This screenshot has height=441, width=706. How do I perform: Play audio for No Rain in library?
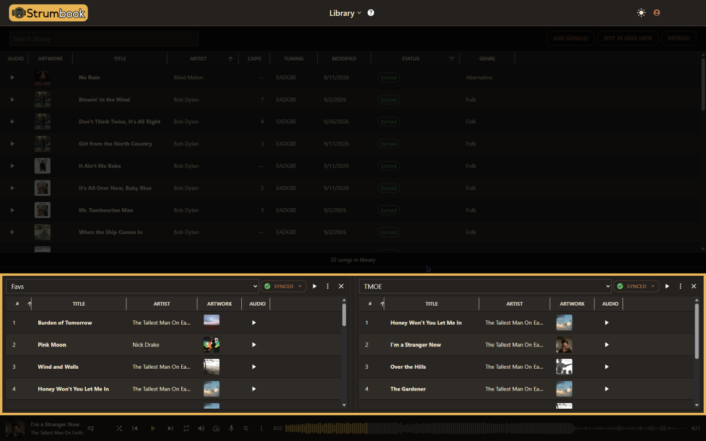click(x=12, y=78)
